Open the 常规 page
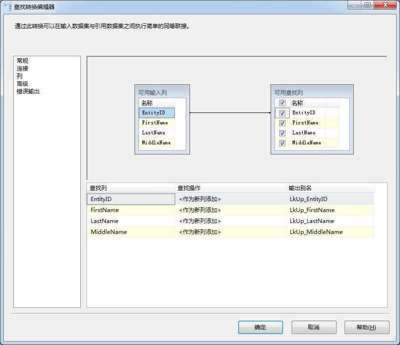This screenshot has width=400, height=345. [x=22, y=61]
